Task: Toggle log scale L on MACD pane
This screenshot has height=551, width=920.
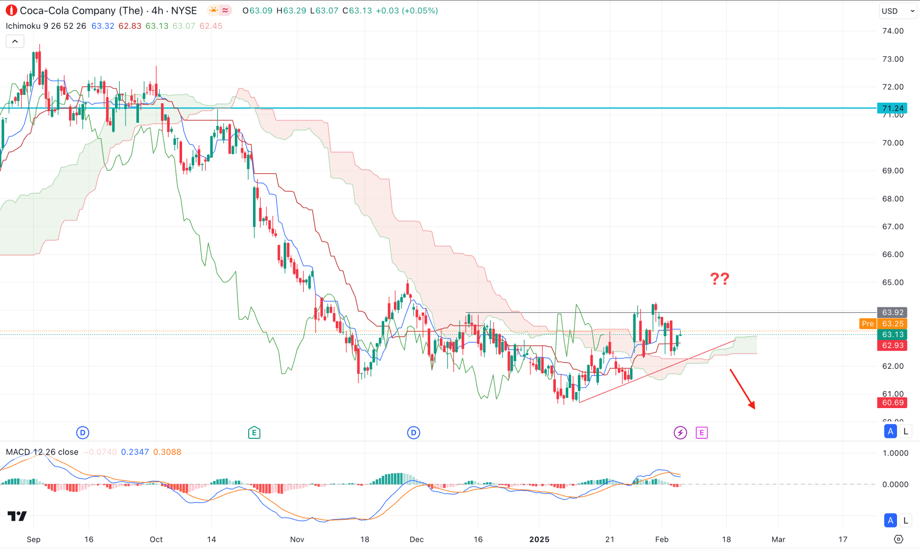Action: click(x=905, y=520)
